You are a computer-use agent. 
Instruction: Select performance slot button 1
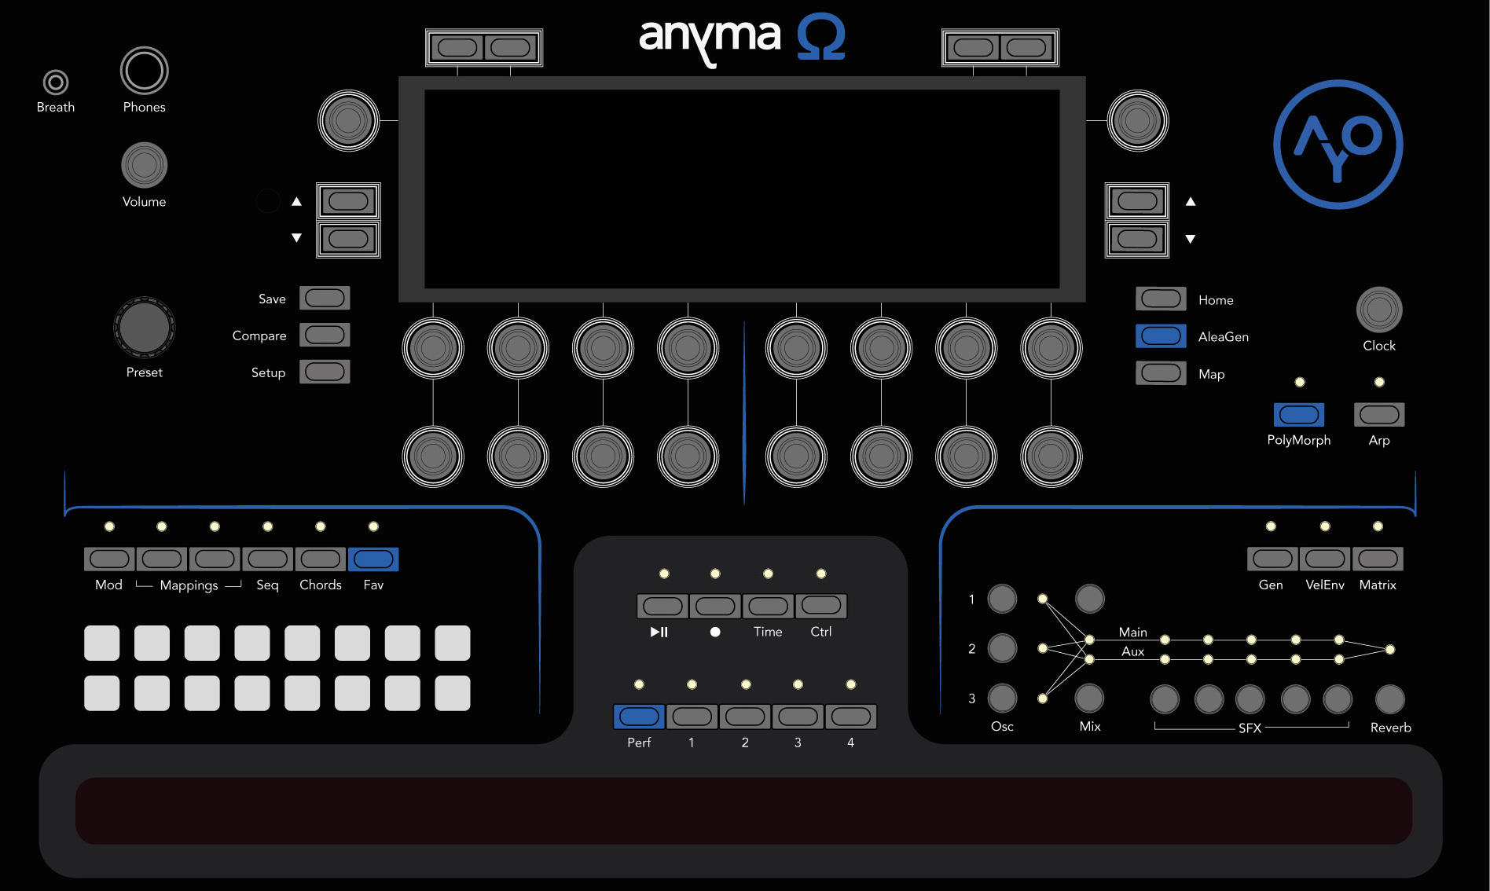692,717
